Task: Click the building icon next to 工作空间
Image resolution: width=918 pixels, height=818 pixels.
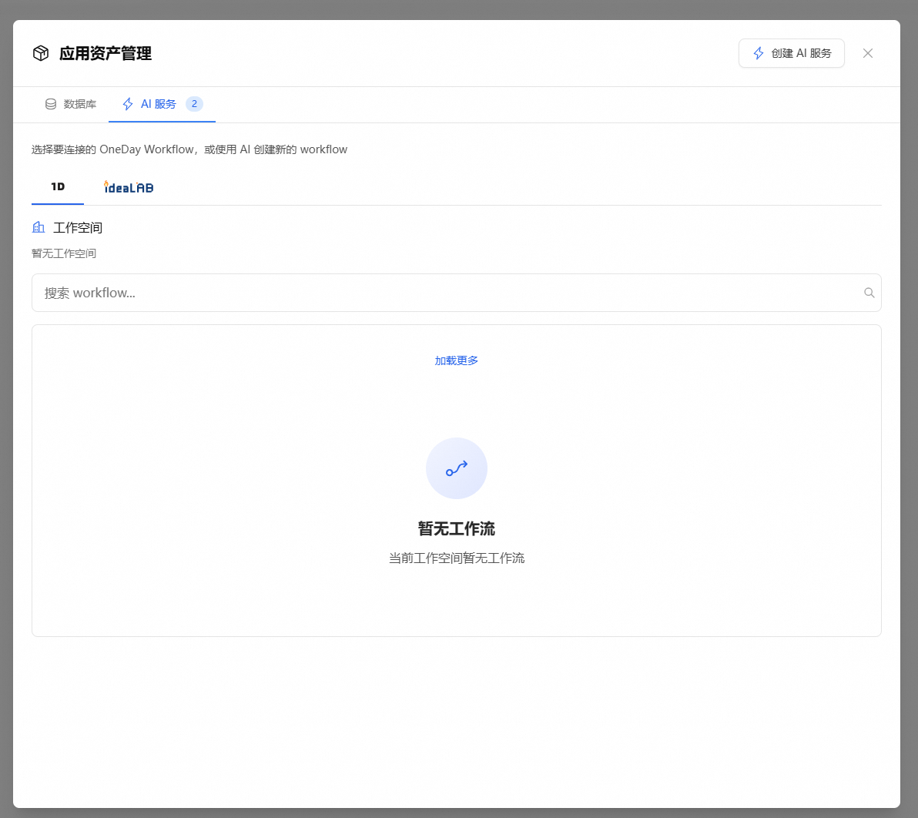Action: coord(39,227)
